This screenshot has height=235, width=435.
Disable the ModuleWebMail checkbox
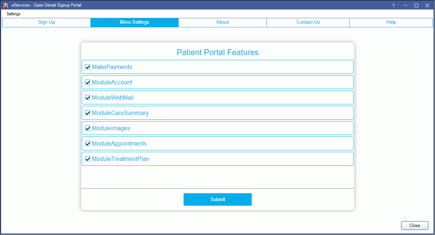click(88, 97)
